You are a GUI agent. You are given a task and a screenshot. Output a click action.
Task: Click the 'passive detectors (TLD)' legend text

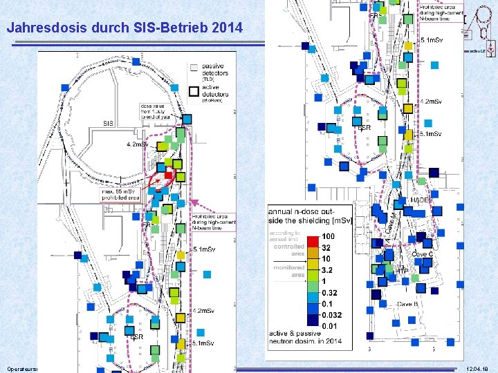point(214,73)
